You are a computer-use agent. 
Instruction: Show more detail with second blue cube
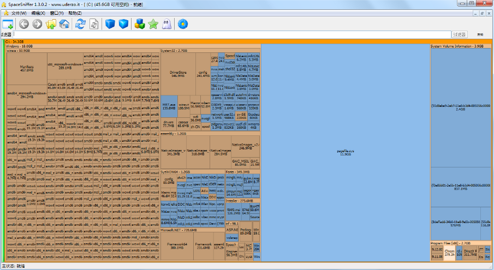coord(123,24)
